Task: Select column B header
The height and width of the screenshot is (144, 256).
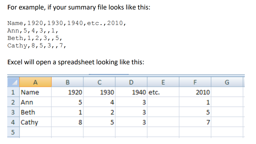Action: pos(67,82)
